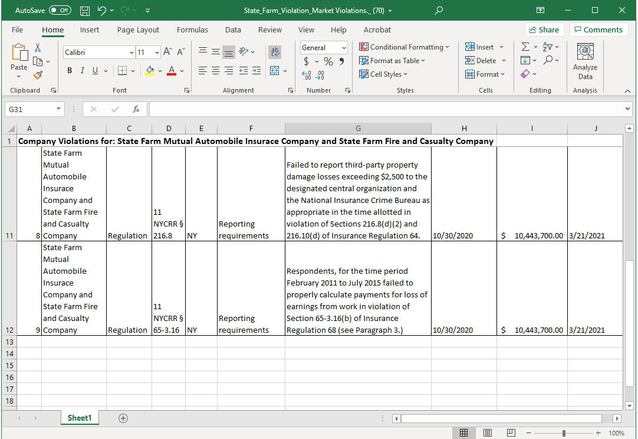The height and width of the screenshot is (439, 638).
Task: Decrease font size with smaller A icon
Action: click(x=181, y=52)
